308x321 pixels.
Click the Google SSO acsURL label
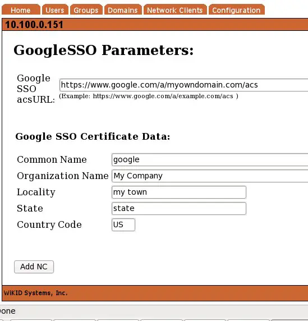(x=36, y=89)
